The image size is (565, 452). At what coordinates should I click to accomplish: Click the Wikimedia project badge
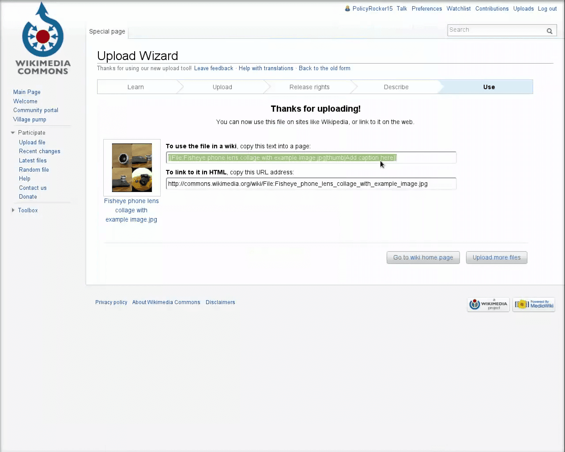click(488, 305)
